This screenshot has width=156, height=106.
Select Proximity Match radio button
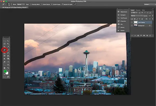click(30, 4)
